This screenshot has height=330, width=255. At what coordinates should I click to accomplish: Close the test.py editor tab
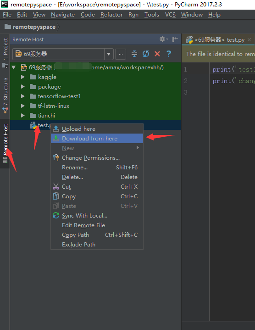click(249, 40)
